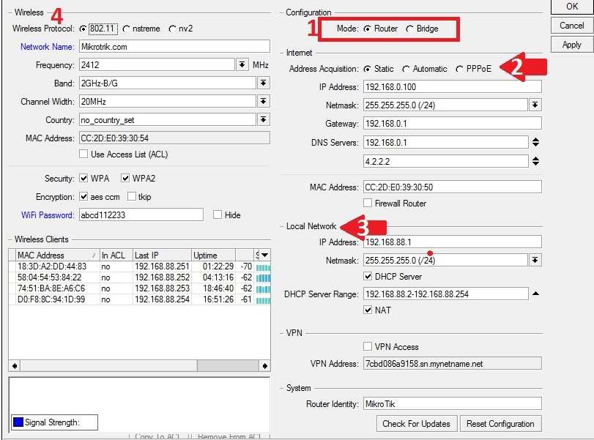Toggle the WPA2 security checkbox
Image resolution: width=594 pixels, height=440 pixels.
pos(125,178)
